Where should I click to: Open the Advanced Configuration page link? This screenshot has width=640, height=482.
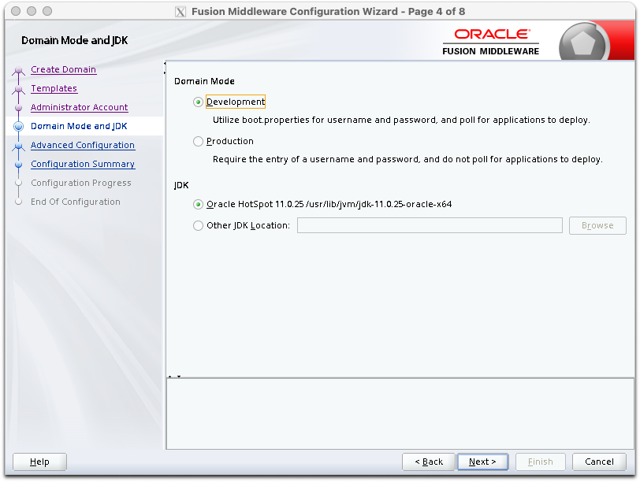tap(83, 145)
